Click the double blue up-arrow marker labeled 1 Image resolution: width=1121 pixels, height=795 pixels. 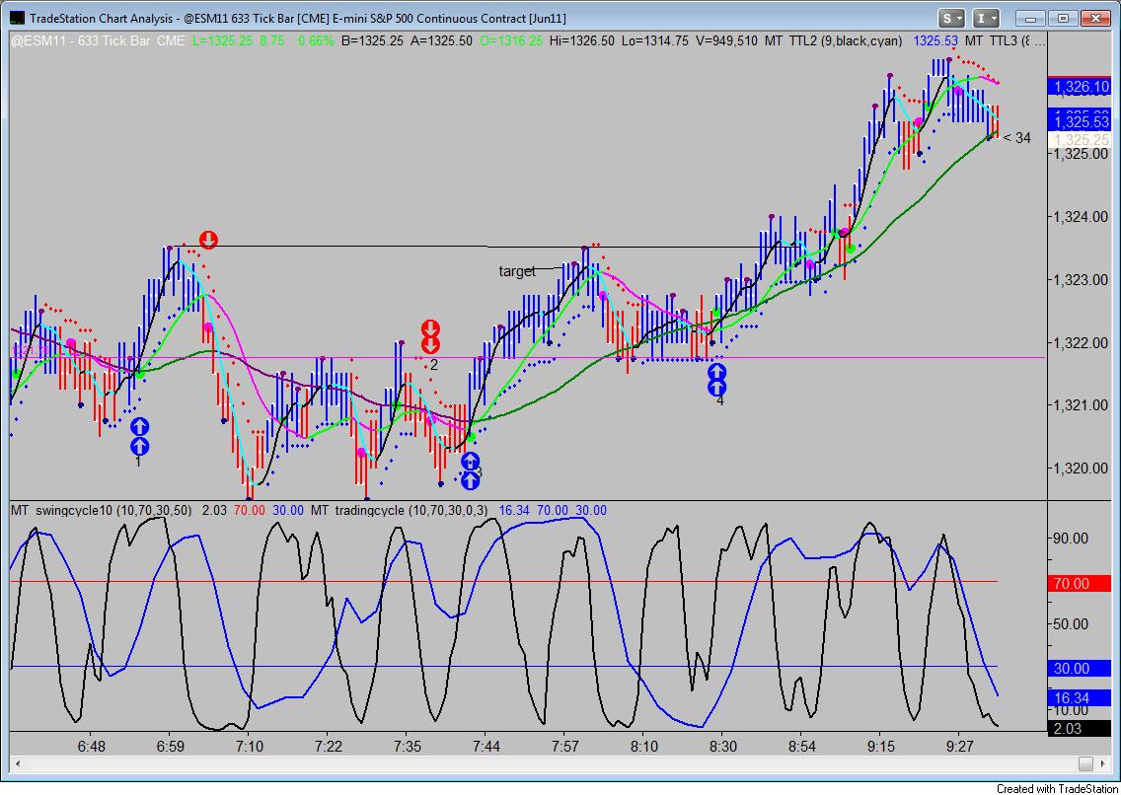140,436
